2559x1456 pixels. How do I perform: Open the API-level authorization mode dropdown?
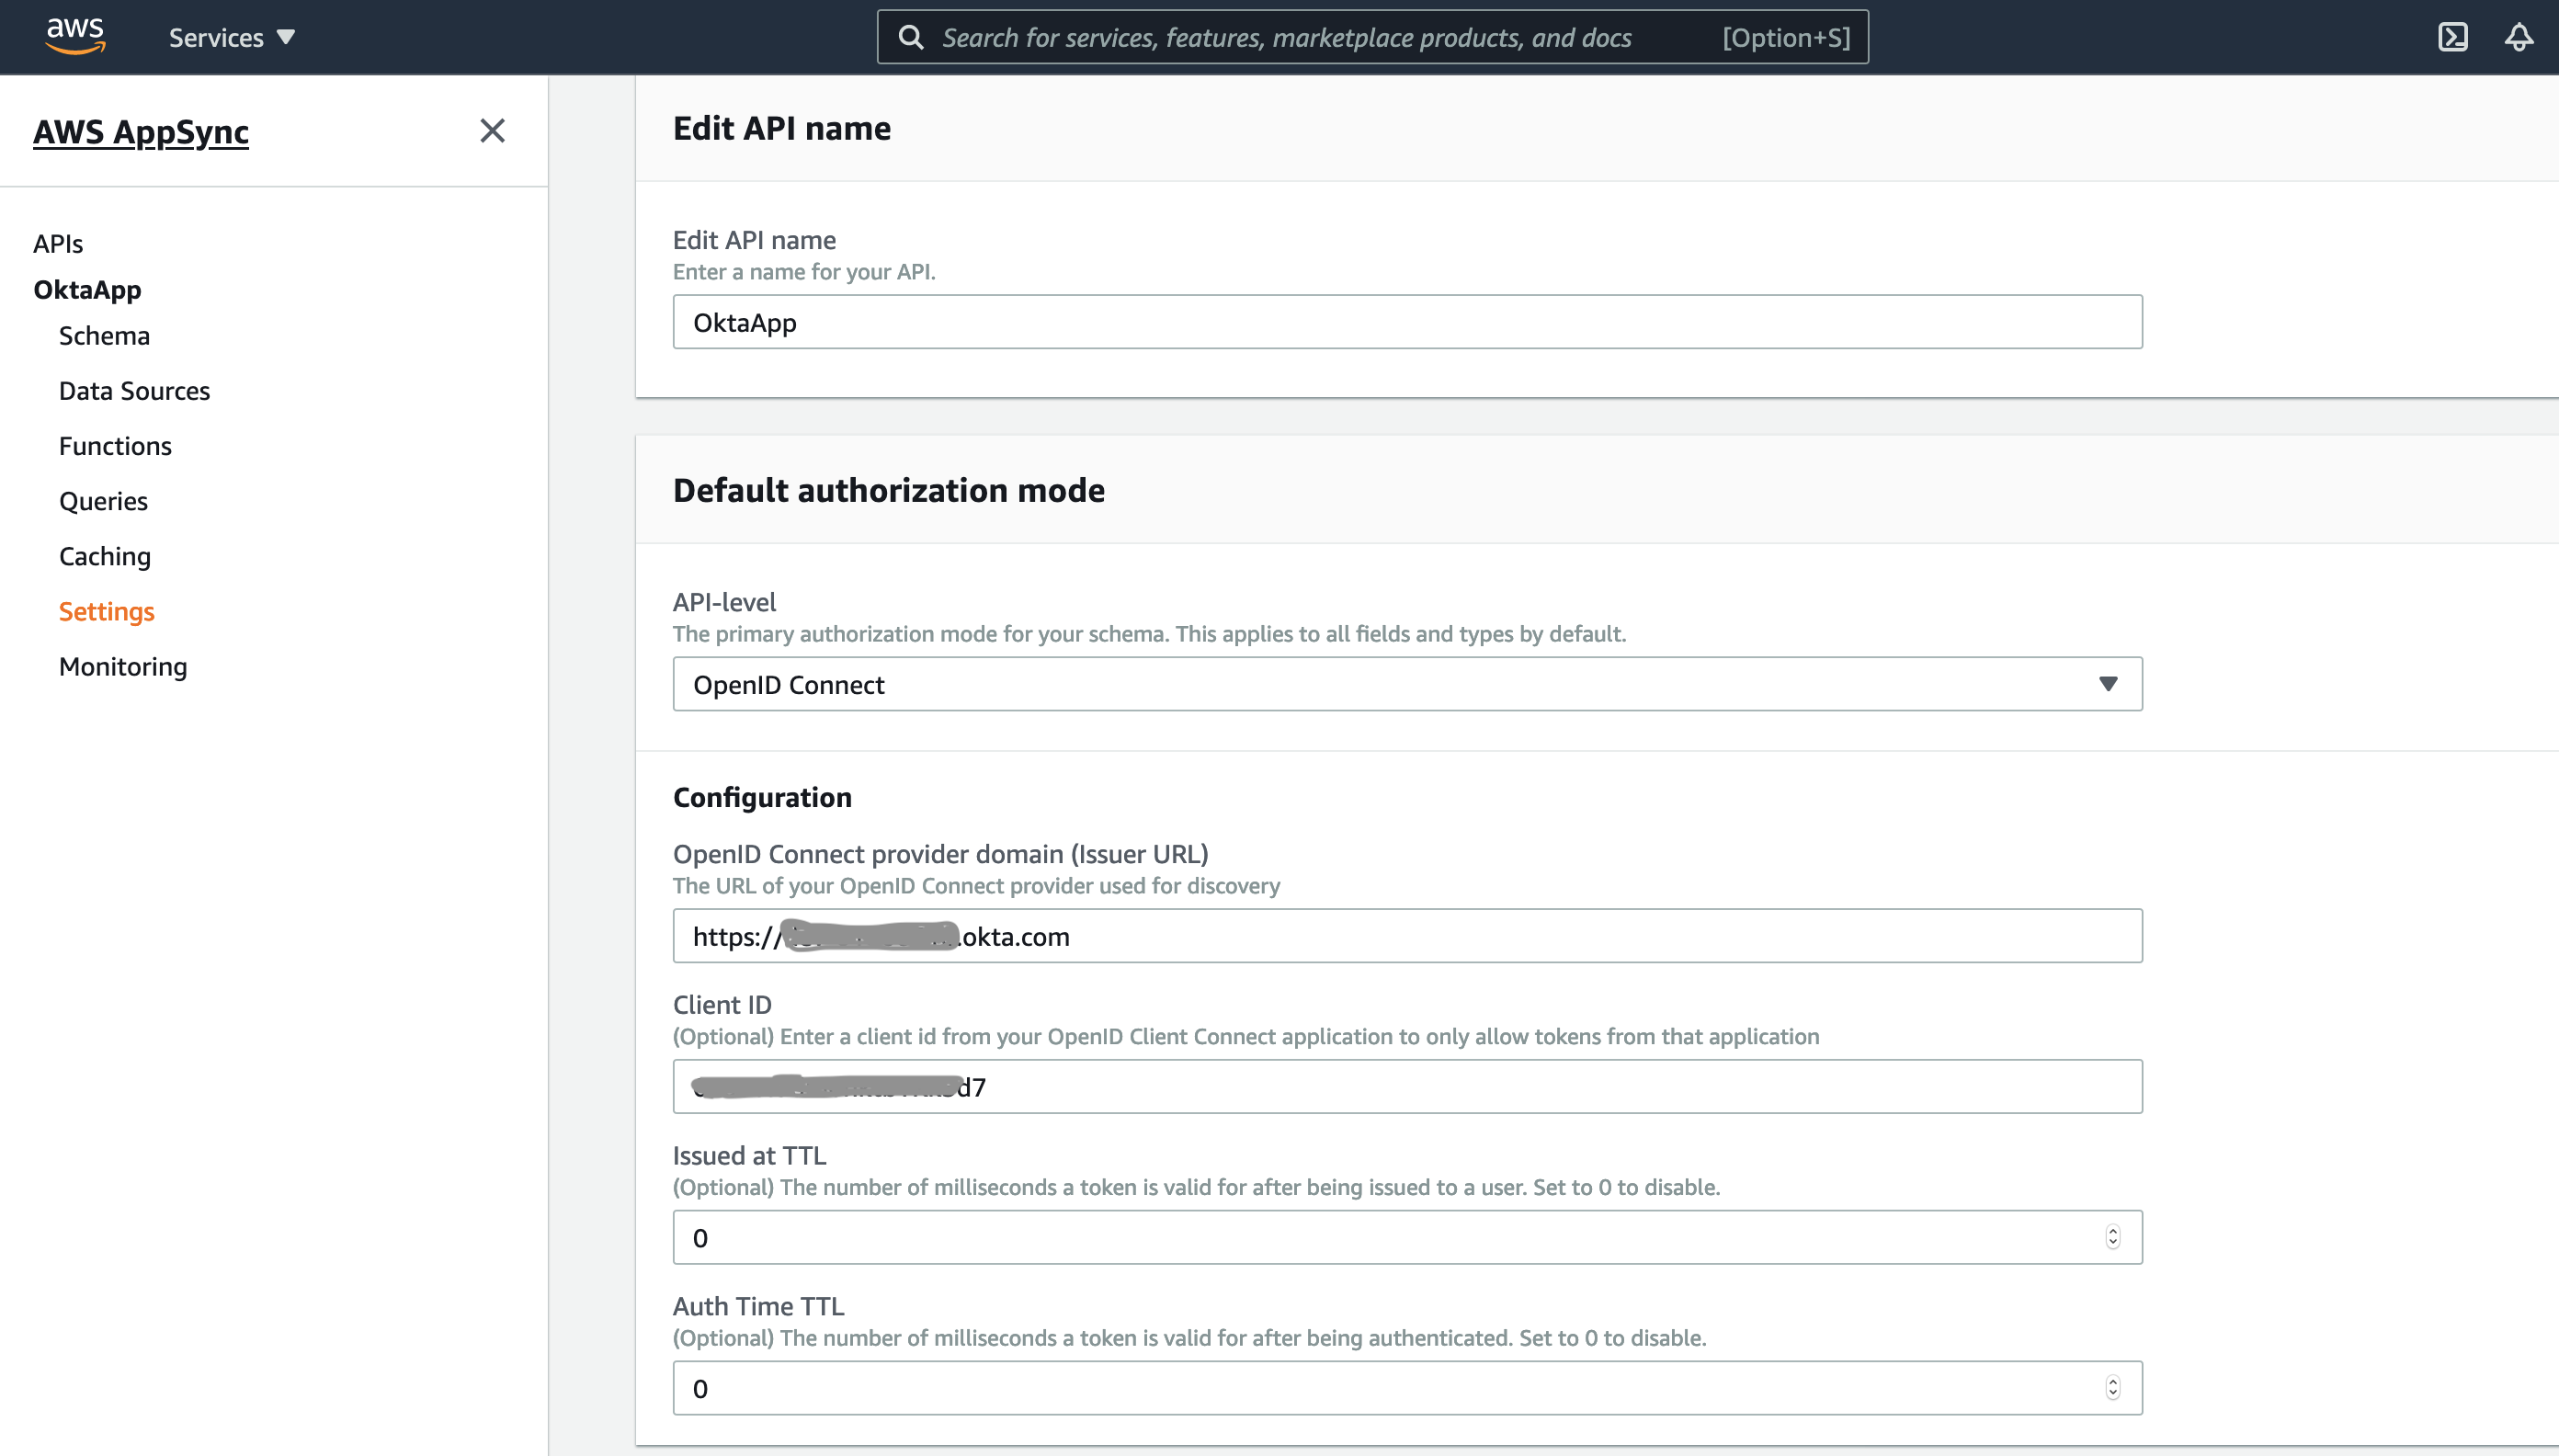1407,684
